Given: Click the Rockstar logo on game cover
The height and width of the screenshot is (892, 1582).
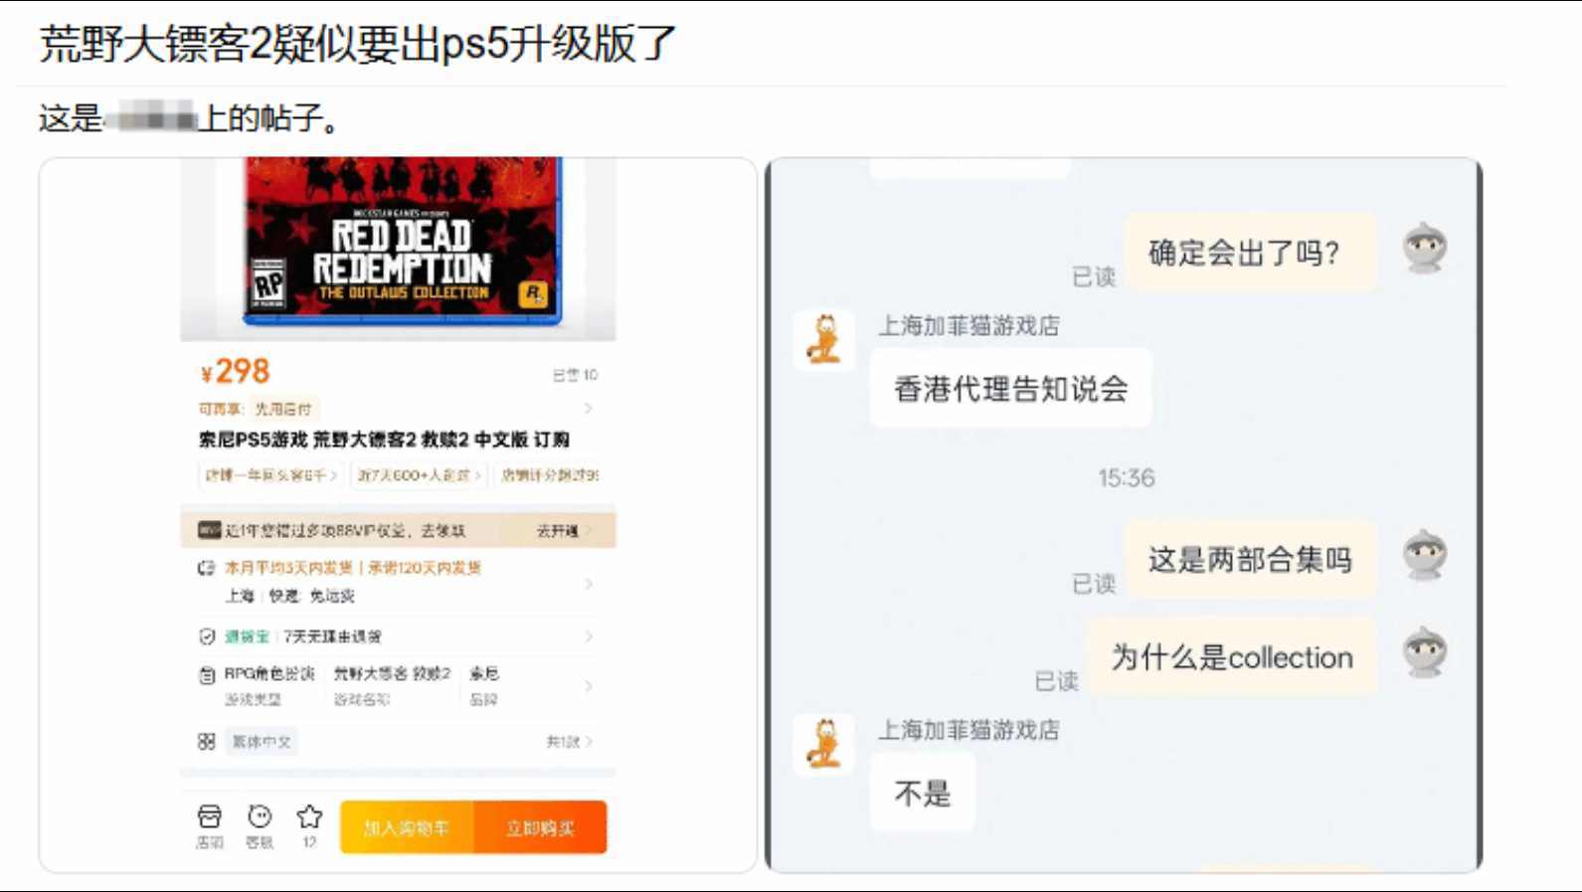Looking at the screenshot, I should [x=534, y=294].
